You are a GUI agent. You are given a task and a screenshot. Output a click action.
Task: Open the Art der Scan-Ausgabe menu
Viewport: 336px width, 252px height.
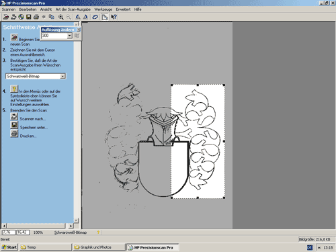point(73,9)
